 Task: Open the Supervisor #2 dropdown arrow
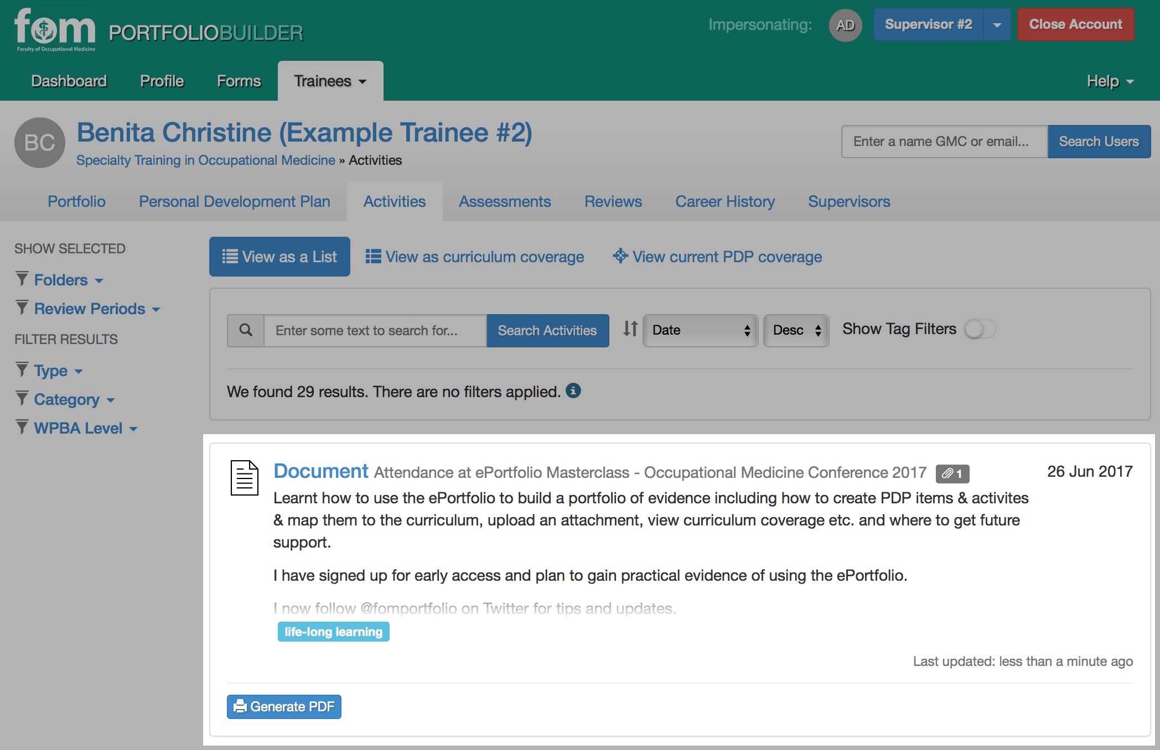pos(997,25)
